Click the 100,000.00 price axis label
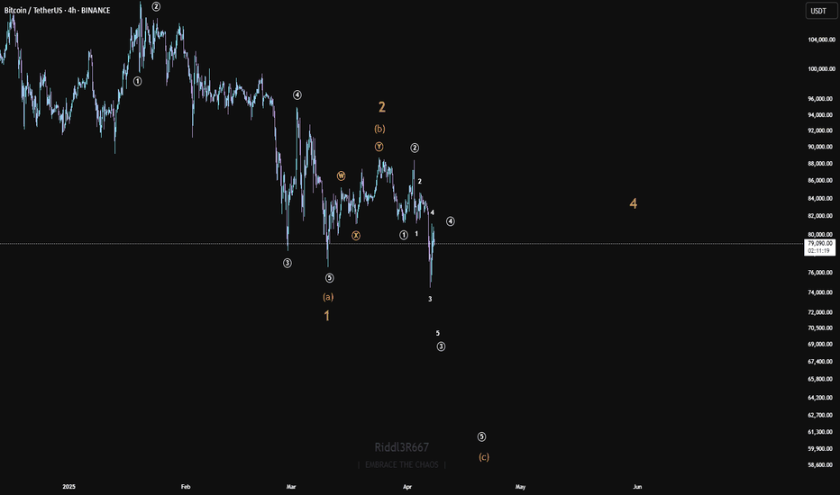Viewport: 840px width, 495px height. [x=821, y=69]
